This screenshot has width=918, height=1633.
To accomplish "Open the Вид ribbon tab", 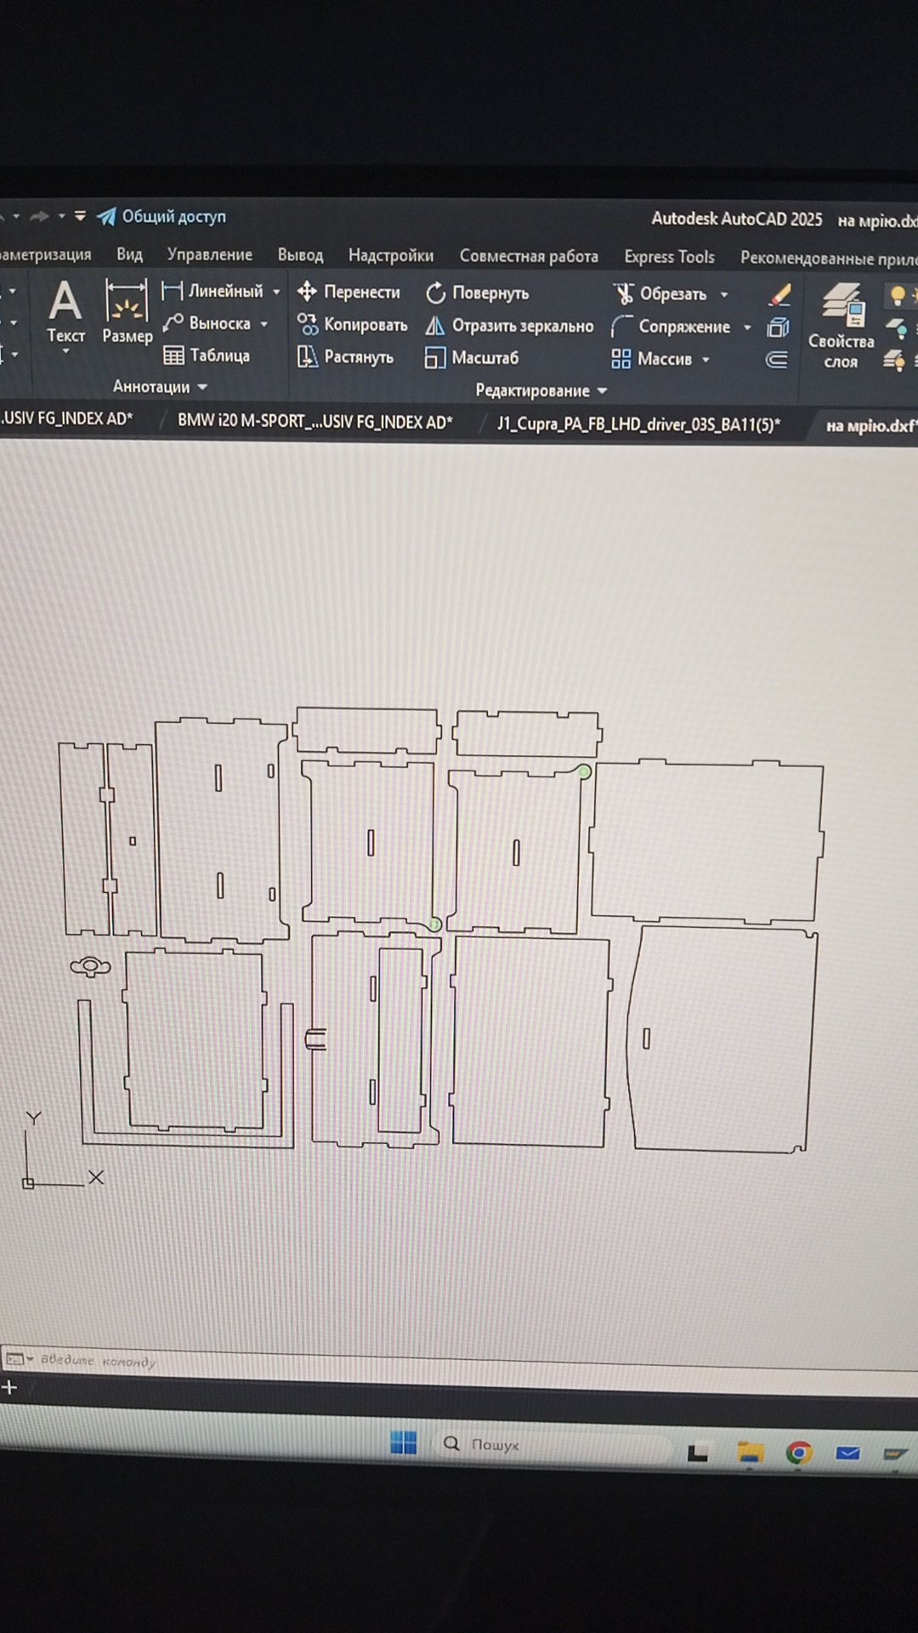I will click(129, 254).
